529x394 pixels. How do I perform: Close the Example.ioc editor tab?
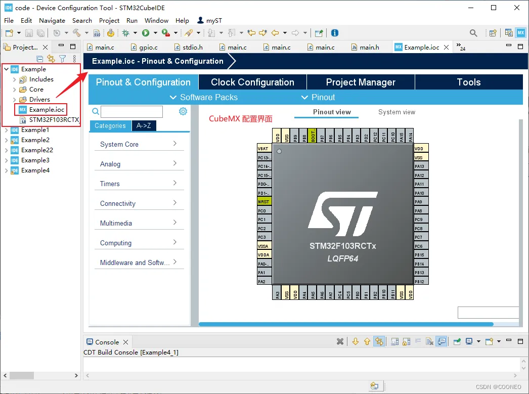pos(447,47)
